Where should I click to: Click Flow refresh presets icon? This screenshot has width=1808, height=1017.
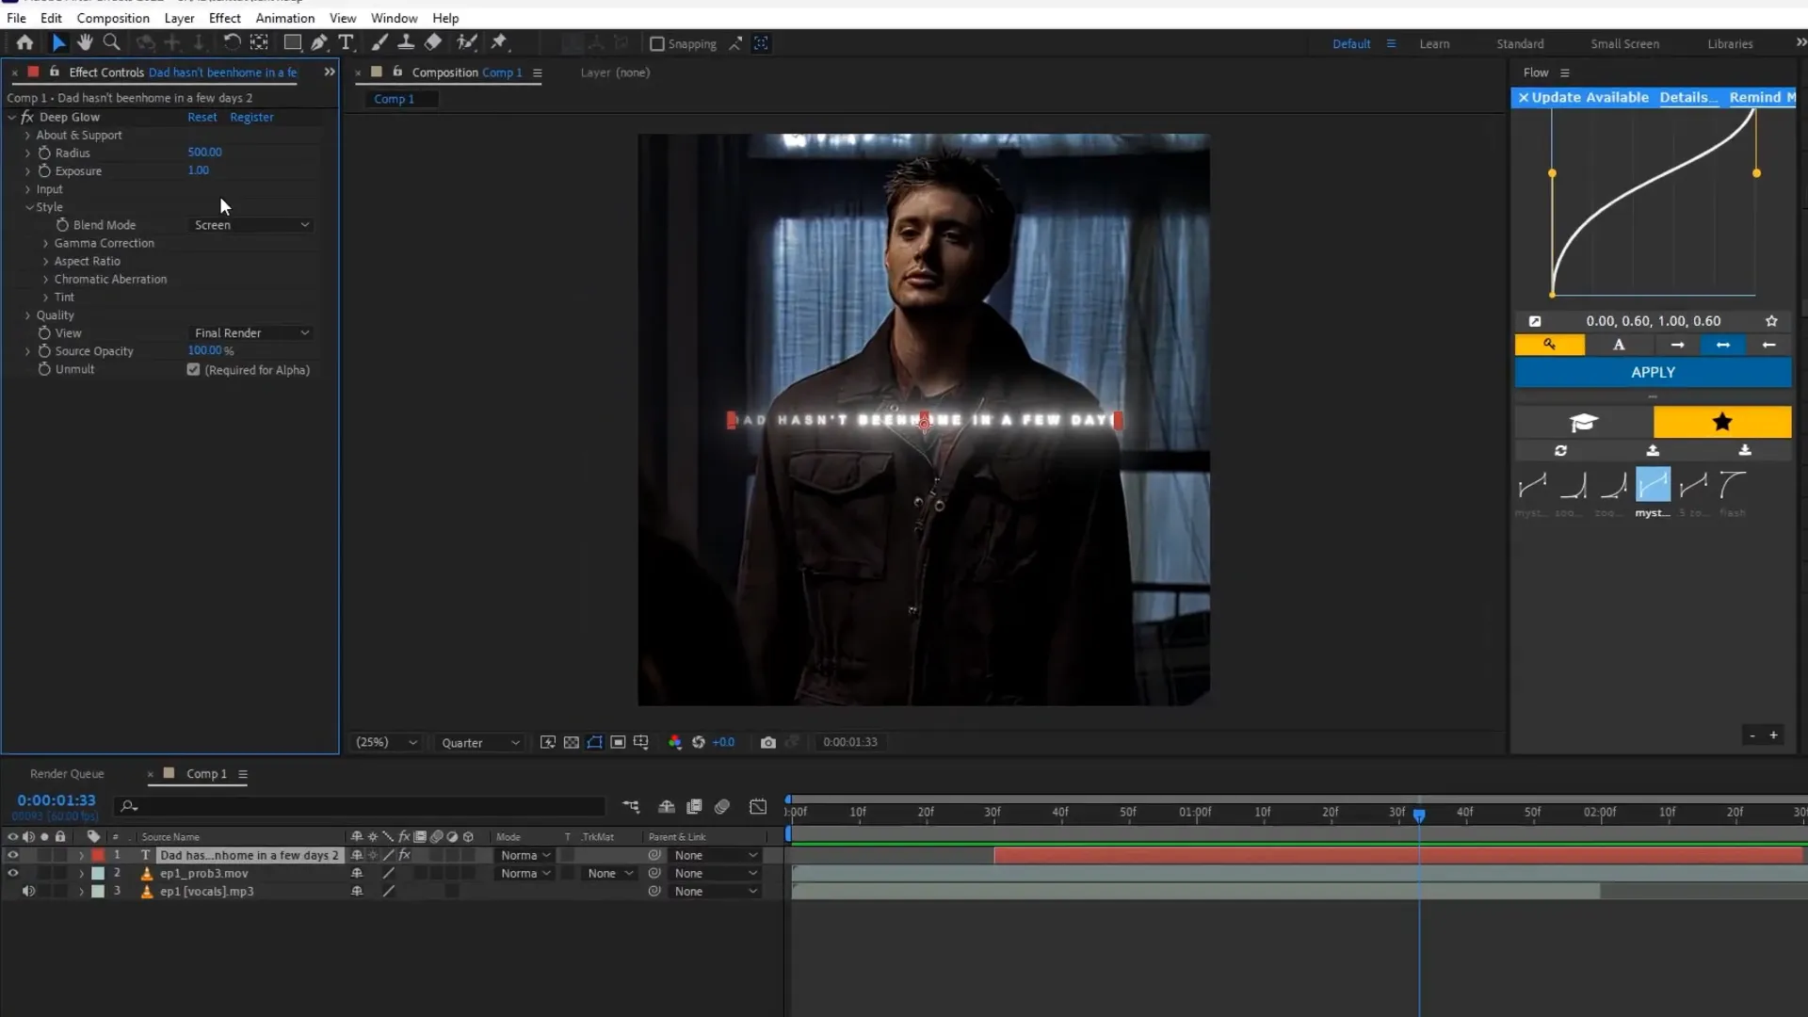(1560, 451)
